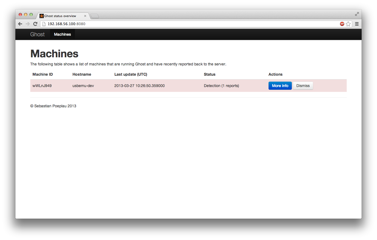Close the Ghost status overview tab
Image resolution: width=377 pixels, height=240 pixels.
[85, 16]
